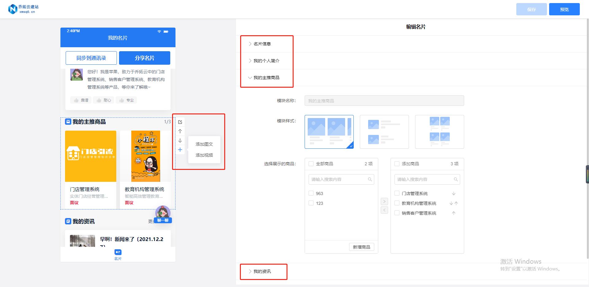This screenshot has width=589, height=287.
Task: Check the 963 product checkbox
Action: pos(311,193)
